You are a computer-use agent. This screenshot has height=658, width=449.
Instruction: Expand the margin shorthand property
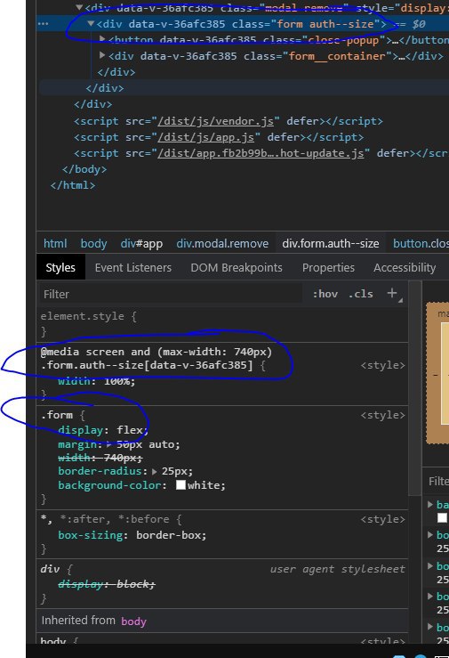(109, 444)
